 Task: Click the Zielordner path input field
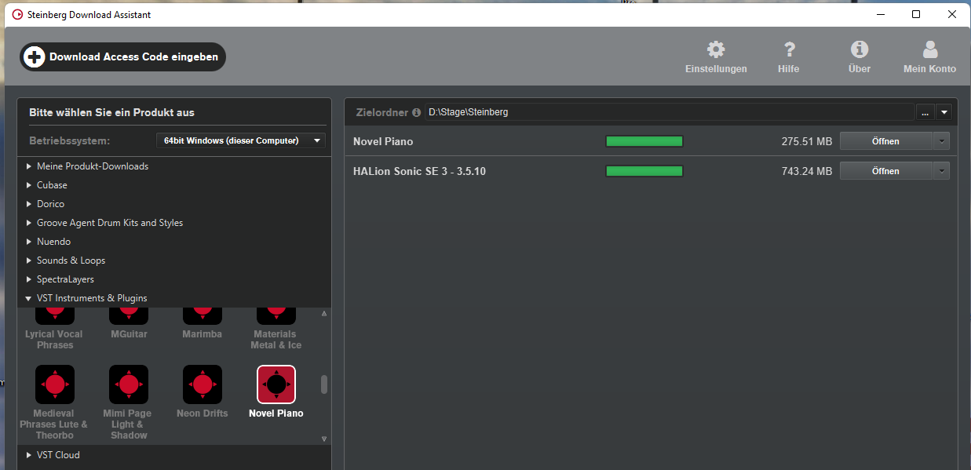(670, 112)
